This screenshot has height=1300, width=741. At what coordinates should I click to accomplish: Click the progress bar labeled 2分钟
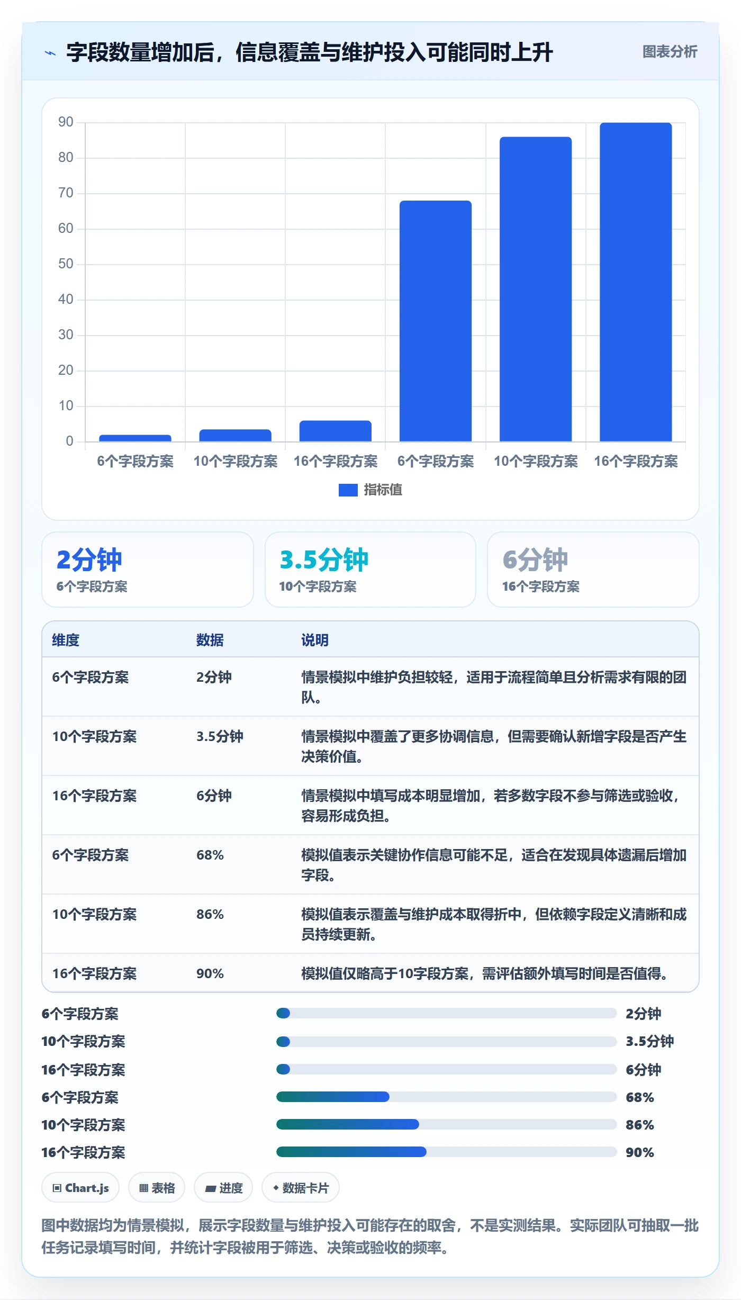click(x=447, y=1013)
